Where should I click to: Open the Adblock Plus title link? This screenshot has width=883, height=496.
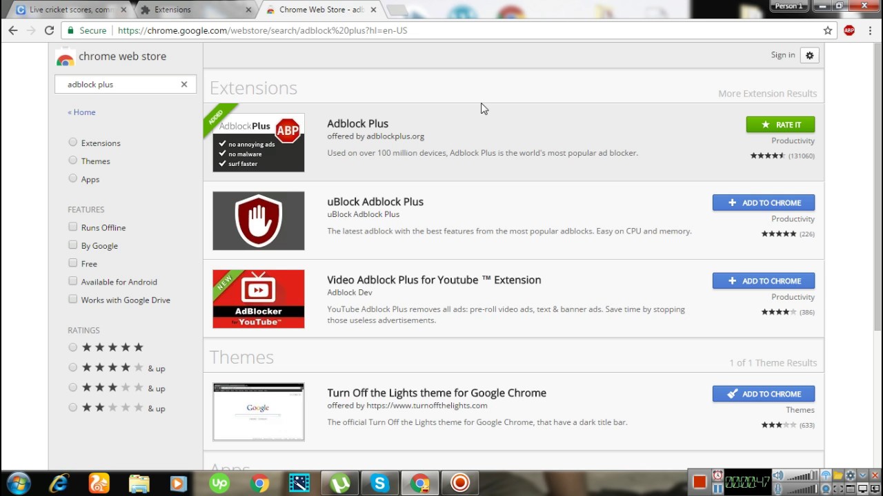(x=357, y=124)
